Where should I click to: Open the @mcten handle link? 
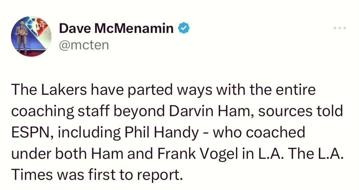pyautogui.click(x=84, y=45)
